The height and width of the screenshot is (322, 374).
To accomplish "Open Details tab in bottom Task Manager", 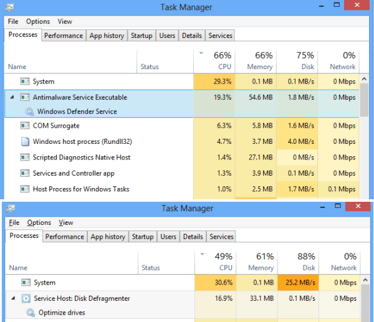I will tap(193, 237).
